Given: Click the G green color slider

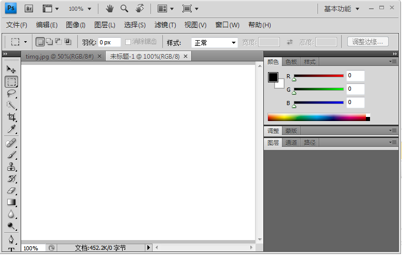Looking at the screenshot, I should coord(319,89).
